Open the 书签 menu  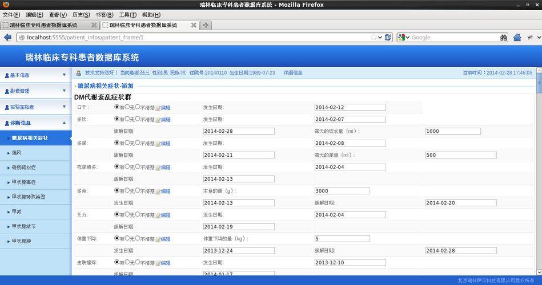(x=105, y=15)
